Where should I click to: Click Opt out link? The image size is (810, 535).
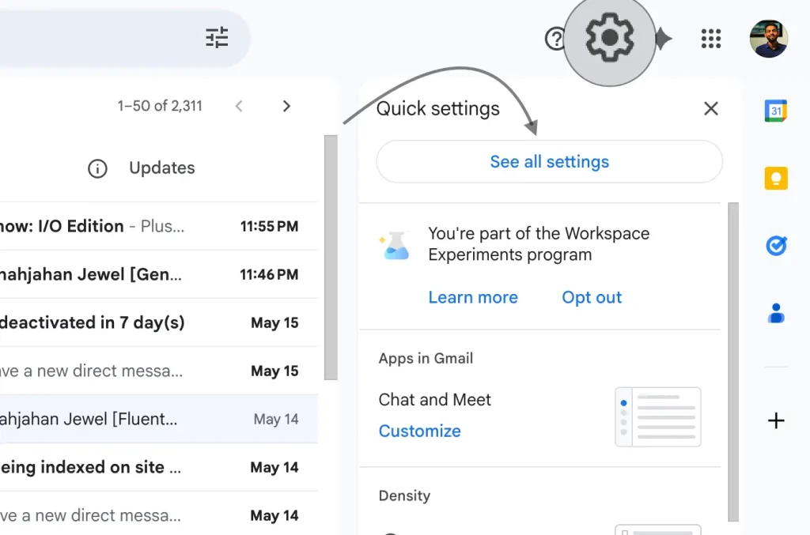pyautogui.click(x=592, y=297)
